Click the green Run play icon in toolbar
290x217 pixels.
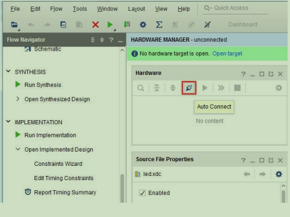(x=110, y=25)
